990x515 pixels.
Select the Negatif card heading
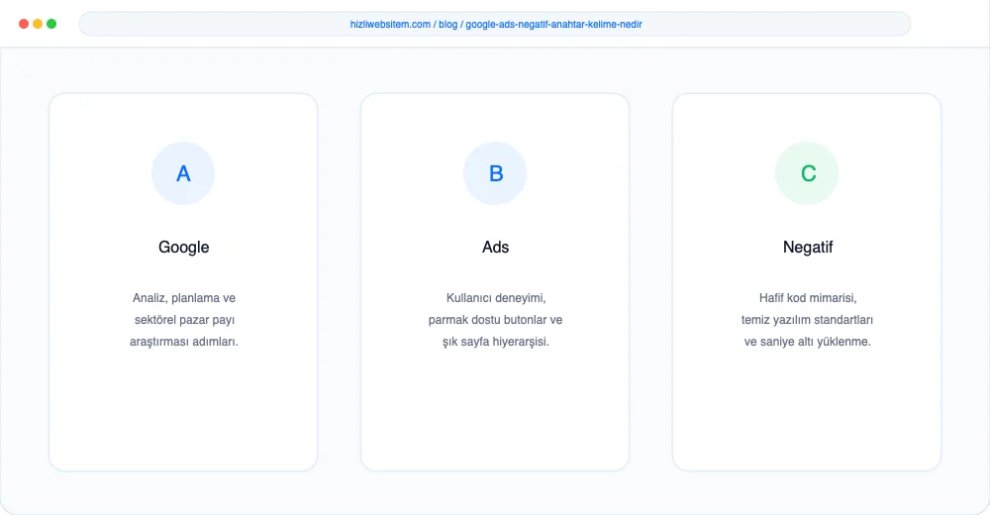[808, 247]
